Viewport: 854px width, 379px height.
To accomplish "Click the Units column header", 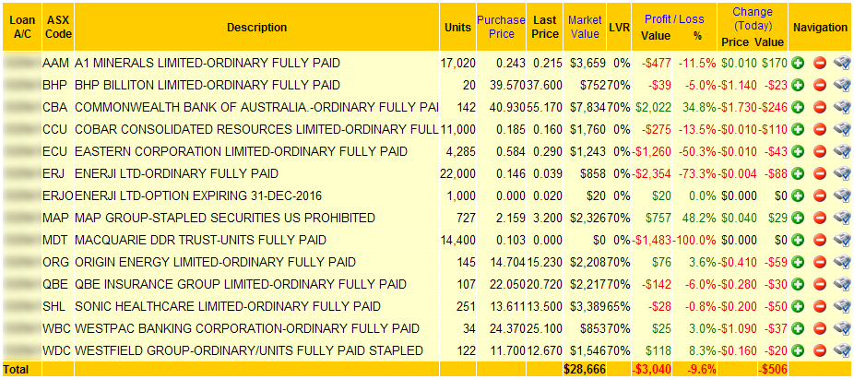I will tap(457, 28).
